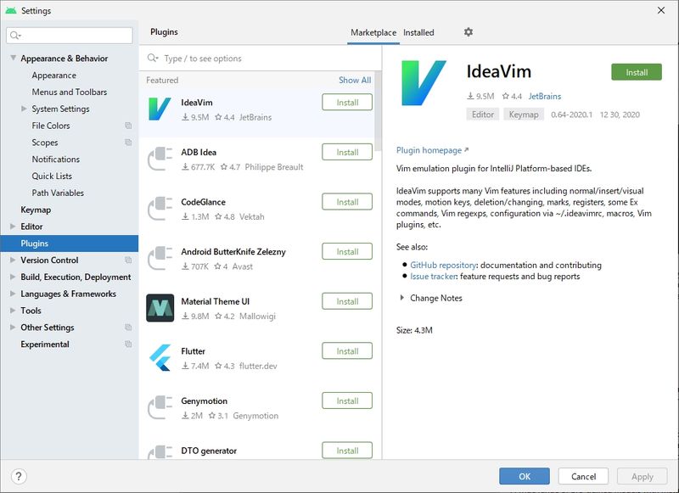This screenshot has height=493, width=679.
Task: Click the Flutter plugin logo
Action: pos(160,358)
